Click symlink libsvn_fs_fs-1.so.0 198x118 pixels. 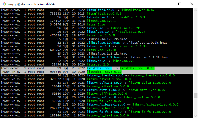point(104,112)
